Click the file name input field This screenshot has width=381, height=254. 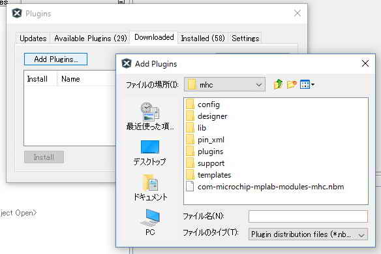(308, 216)
